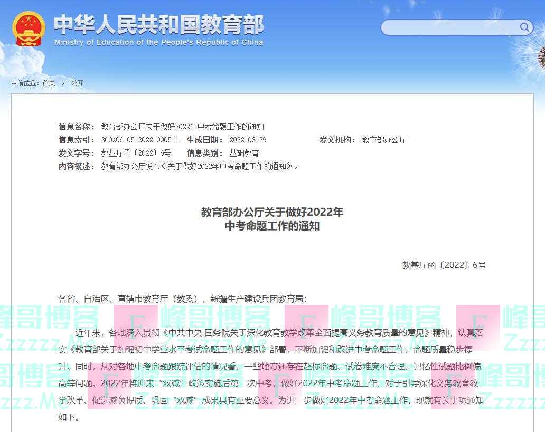Screen dimensions: 545x432
Task: Click the 当前位置 label
Action: (x=25, y=83)
